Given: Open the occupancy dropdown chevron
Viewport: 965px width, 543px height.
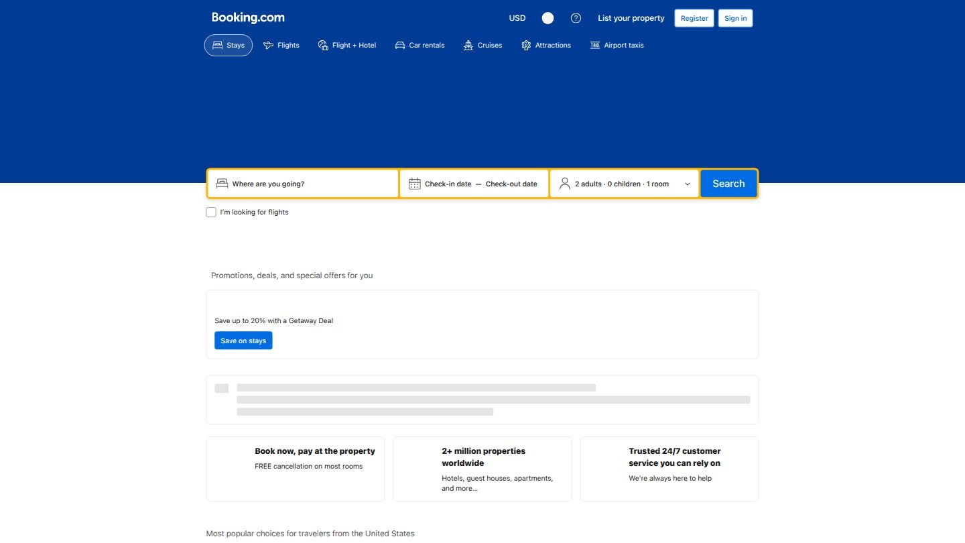Looking at the screenshot, I should [687, 183].
